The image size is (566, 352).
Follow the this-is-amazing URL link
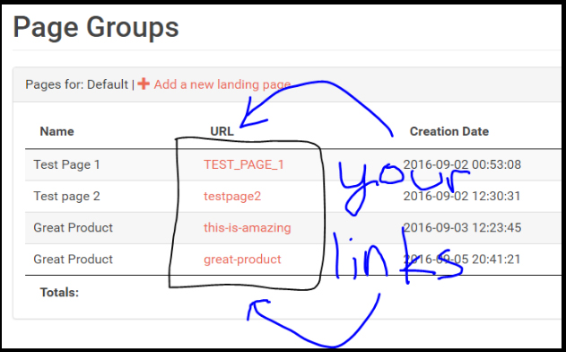pyautogui.click(x=248, y=228)
